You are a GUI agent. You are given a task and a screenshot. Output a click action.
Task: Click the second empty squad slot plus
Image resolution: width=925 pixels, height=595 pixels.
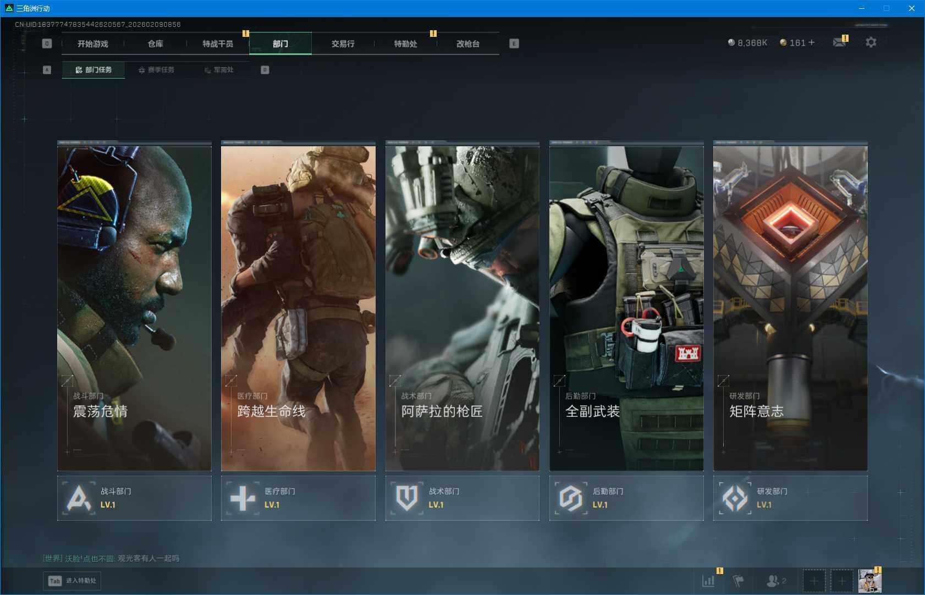[x=841, y=581]
